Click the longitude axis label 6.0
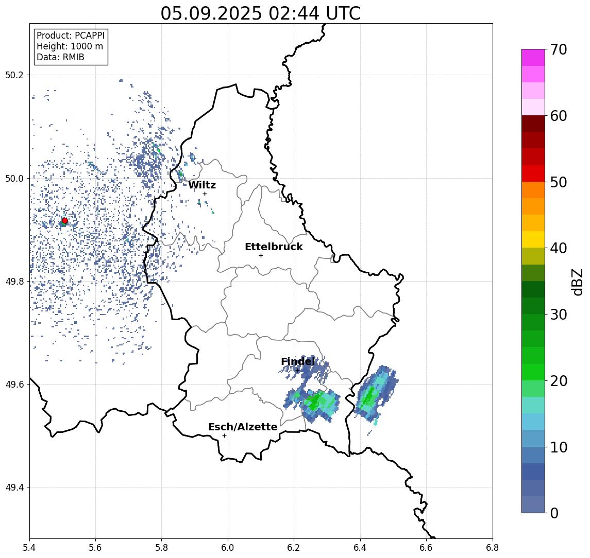 tap(228, 548)
